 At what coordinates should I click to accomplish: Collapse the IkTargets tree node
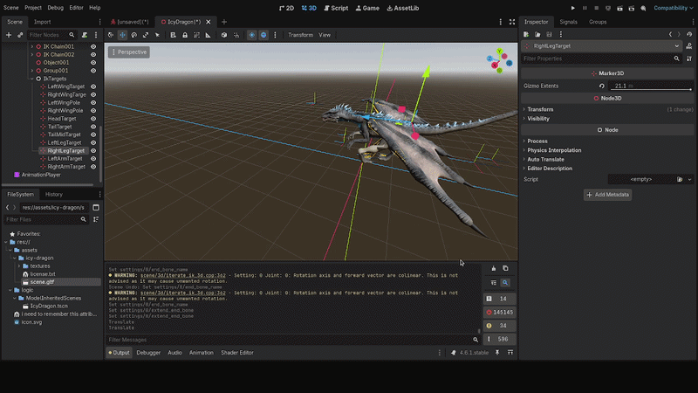pos(32,79)
